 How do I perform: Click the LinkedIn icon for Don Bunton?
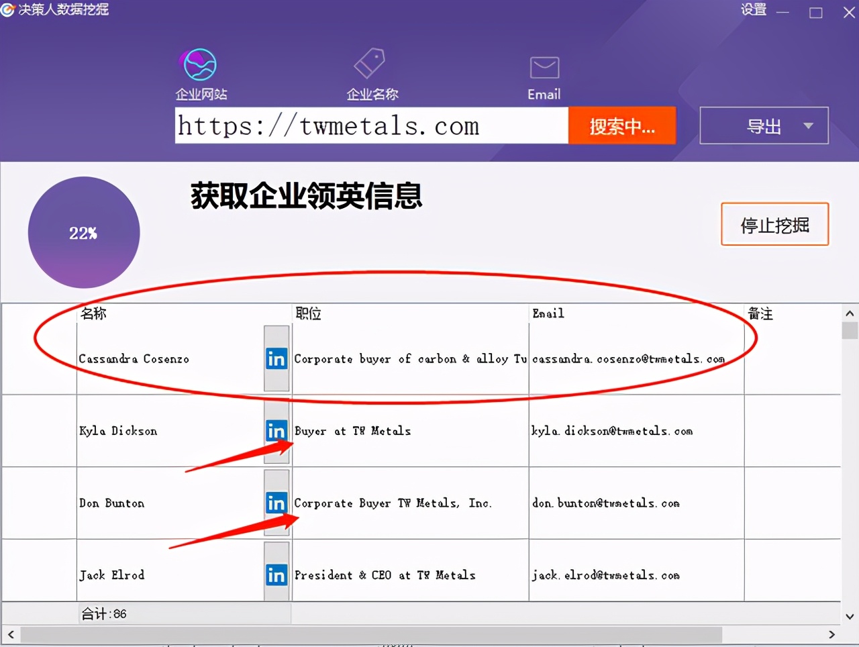pyautogui.click(x=276, y=503)
